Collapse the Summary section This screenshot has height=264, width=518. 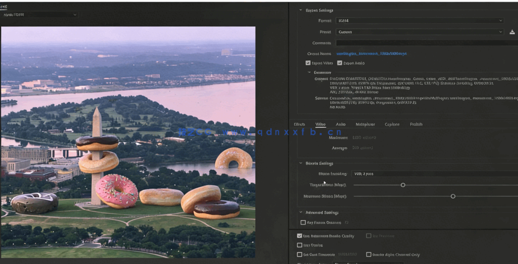coord(309,73)
